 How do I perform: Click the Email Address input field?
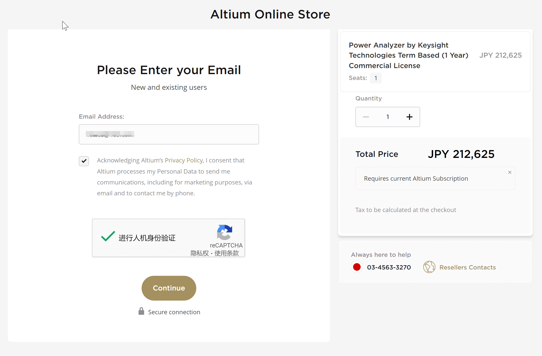coord(169,134)
